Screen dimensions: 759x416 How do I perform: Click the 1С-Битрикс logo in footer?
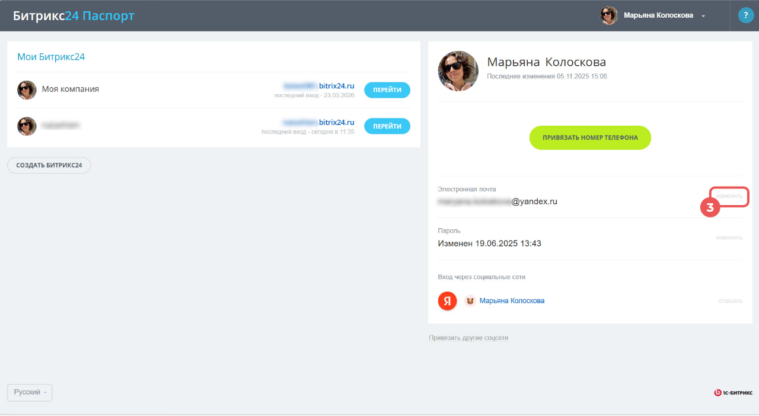[733, 392]
